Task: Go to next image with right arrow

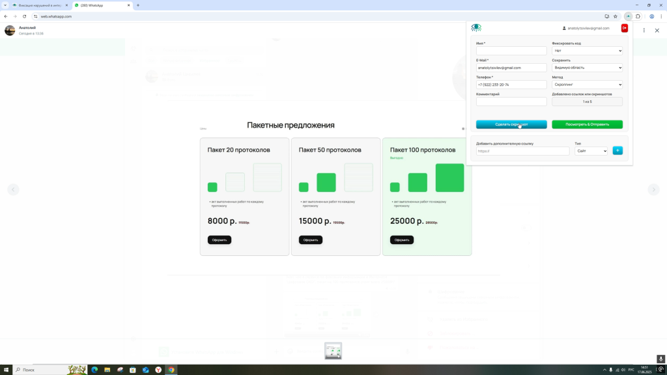Action: (x=653, y=189)
